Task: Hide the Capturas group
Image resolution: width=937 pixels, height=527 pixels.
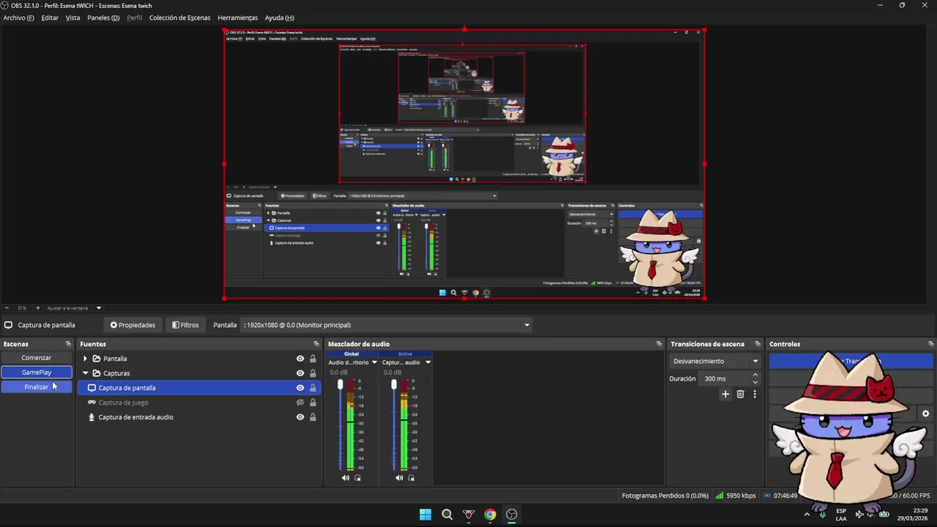Action: (x=300, y=373)
